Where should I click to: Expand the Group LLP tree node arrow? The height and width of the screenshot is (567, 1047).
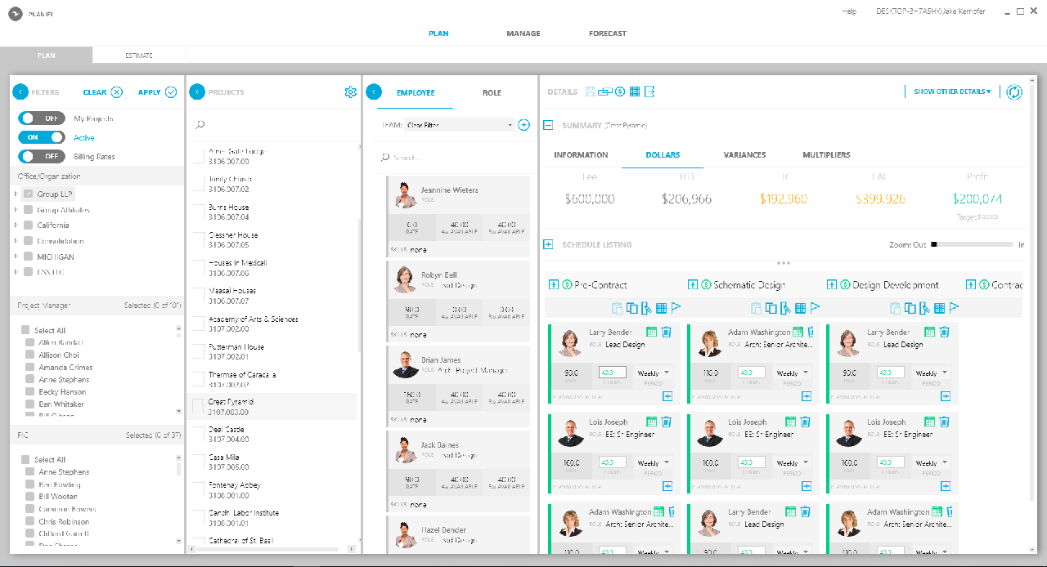pyautogui.click(x=16, y=194)
